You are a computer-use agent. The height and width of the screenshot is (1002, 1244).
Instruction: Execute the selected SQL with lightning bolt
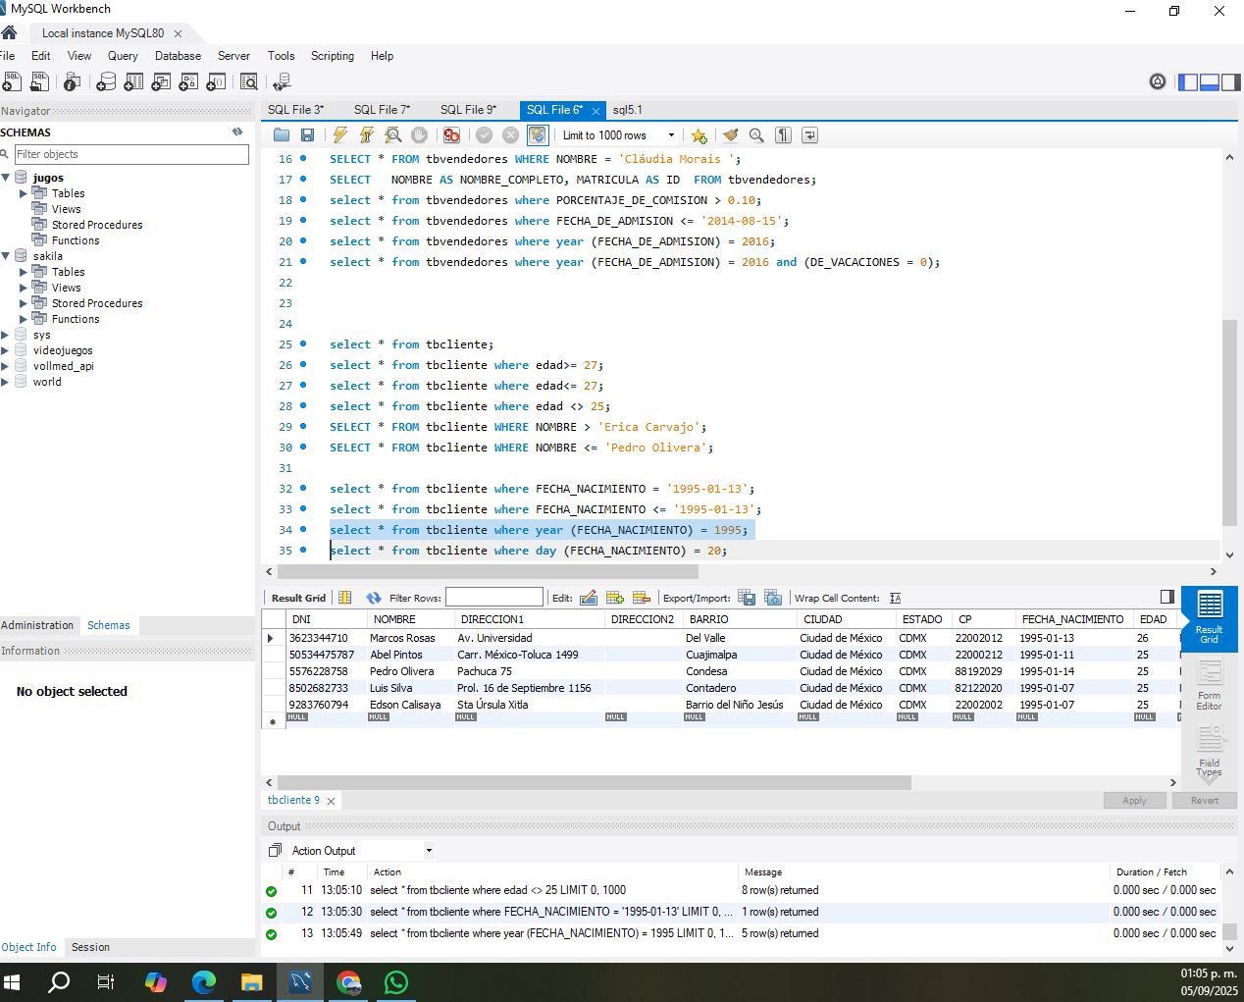tap(340, 135)
